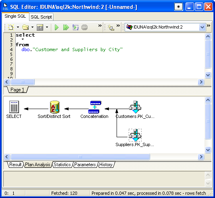Expand the New document dropdown arrow
Screen dimensions: 215x198
[18, 27]
